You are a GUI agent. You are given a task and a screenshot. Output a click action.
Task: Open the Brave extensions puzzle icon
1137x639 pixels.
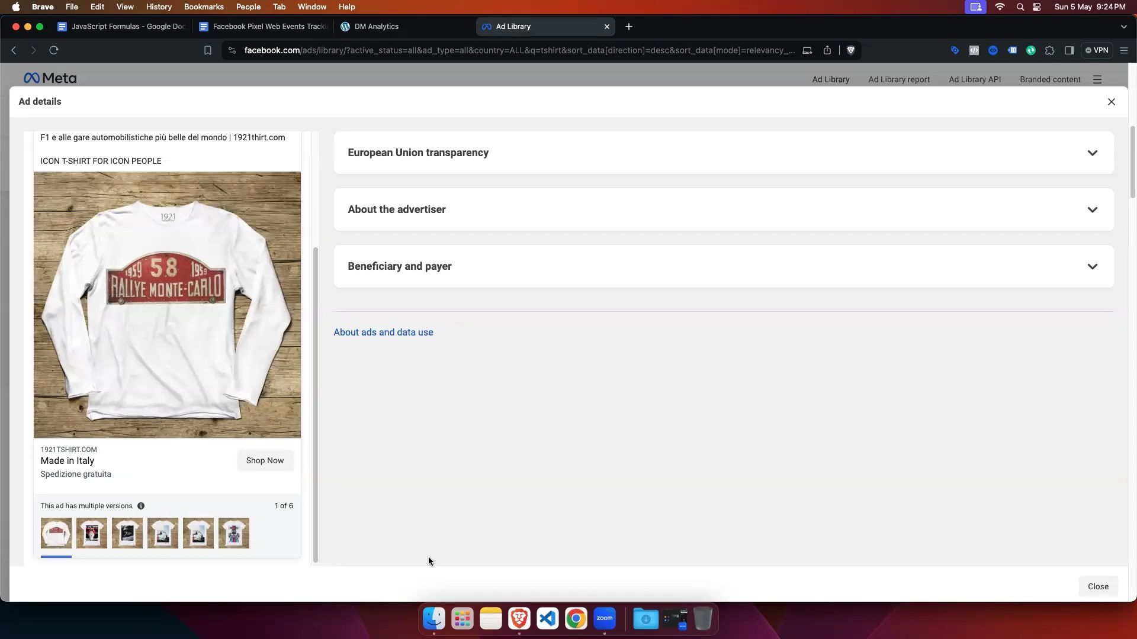point(1050,50)
